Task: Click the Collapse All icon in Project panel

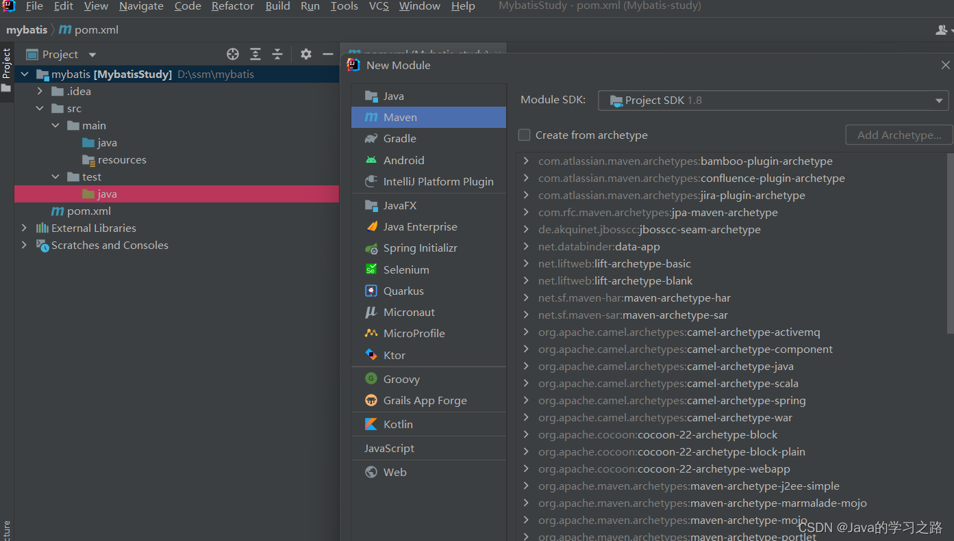Action: tap(277, 54)
